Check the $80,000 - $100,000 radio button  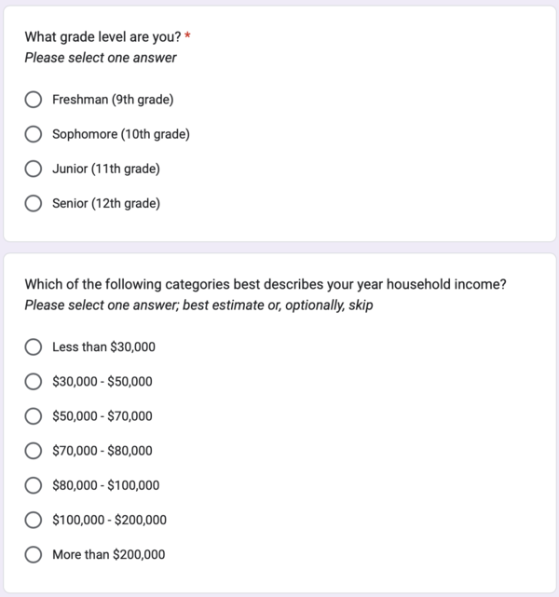coord(34,485)
